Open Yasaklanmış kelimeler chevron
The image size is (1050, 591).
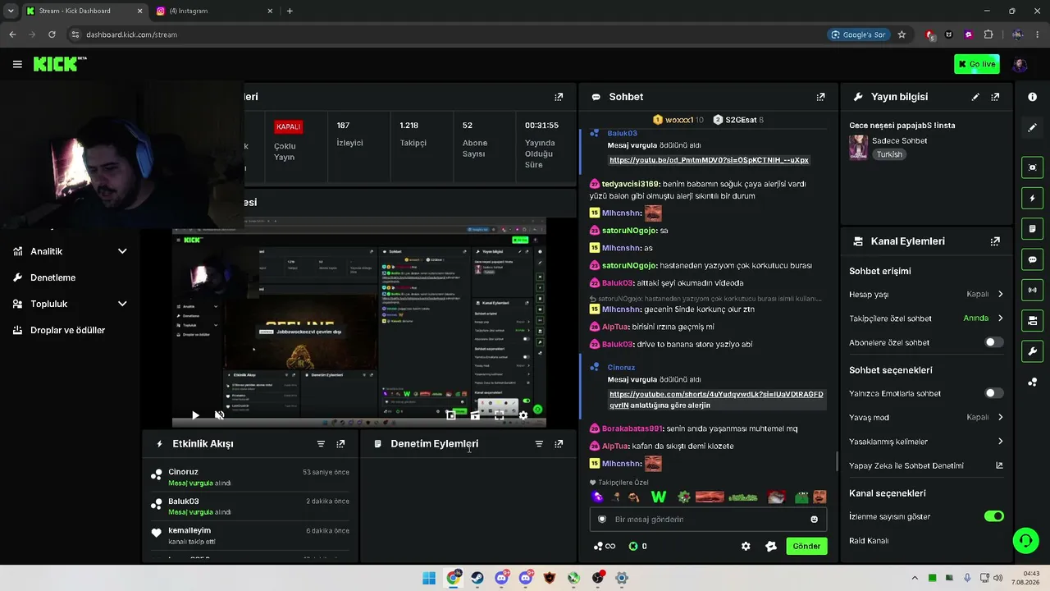click(1000, 442)
